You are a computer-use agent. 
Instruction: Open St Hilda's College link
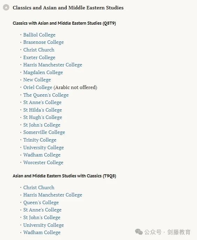[x=43, y=110]
